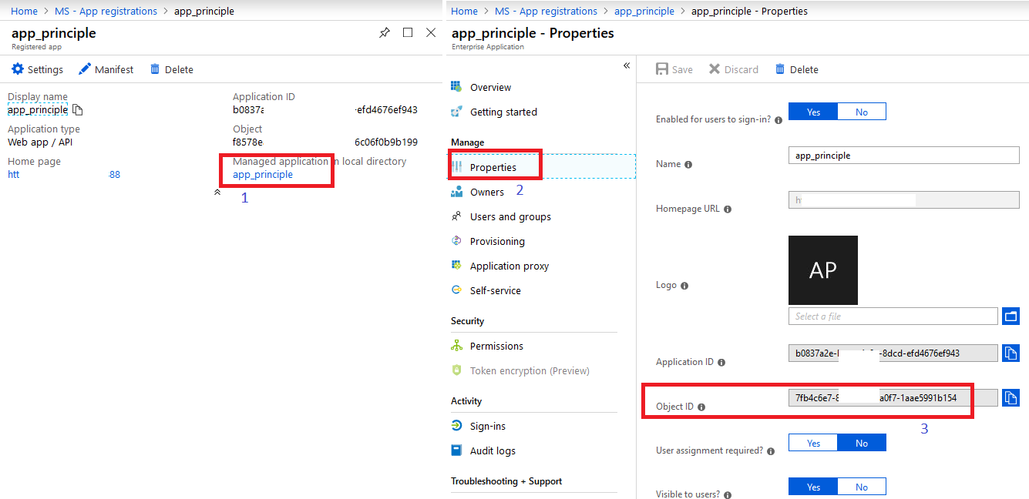Copy the Object ID to clipboard
Screen dimensions: 1029x499
click(x=1011, y=397)
